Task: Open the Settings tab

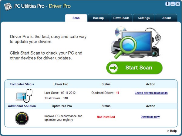Action: (144, 18)
